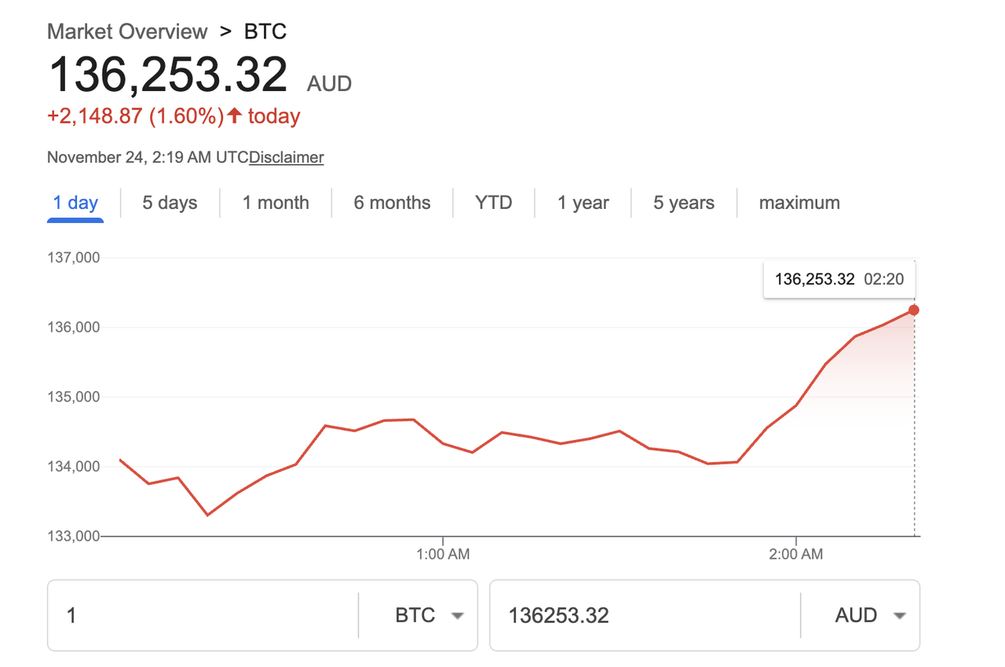Show the 1 month chart range
1005x667 pixels.
point(276,203)
